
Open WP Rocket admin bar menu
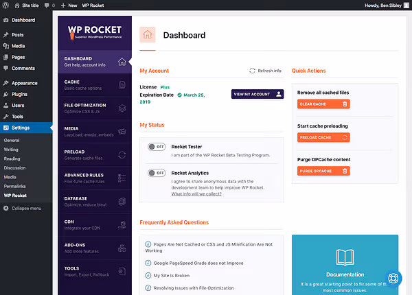click(93, 5)
